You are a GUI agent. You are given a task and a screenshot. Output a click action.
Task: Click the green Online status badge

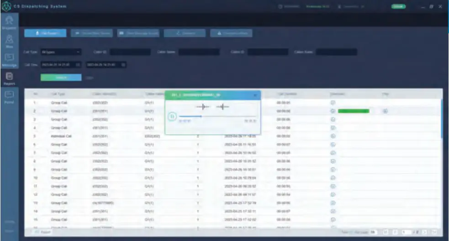pyautogui.click(x=398, y=6)
